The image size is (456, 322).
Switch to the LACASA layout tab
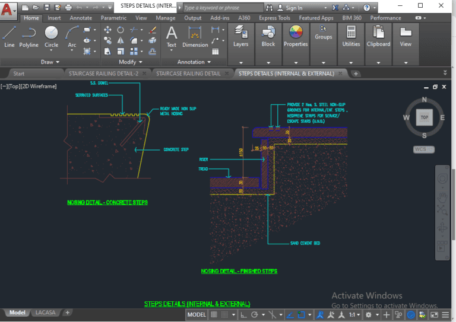coord(45,313)
